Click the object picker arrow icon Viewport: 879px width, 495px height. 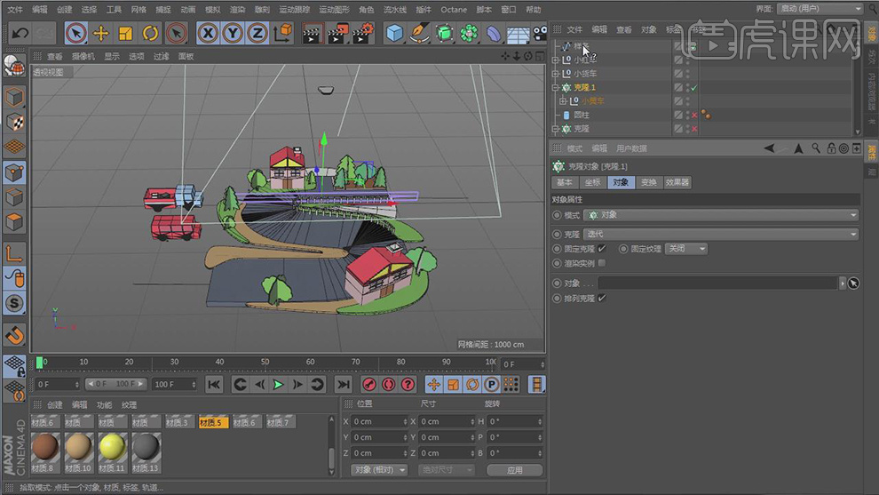point(853,283)
